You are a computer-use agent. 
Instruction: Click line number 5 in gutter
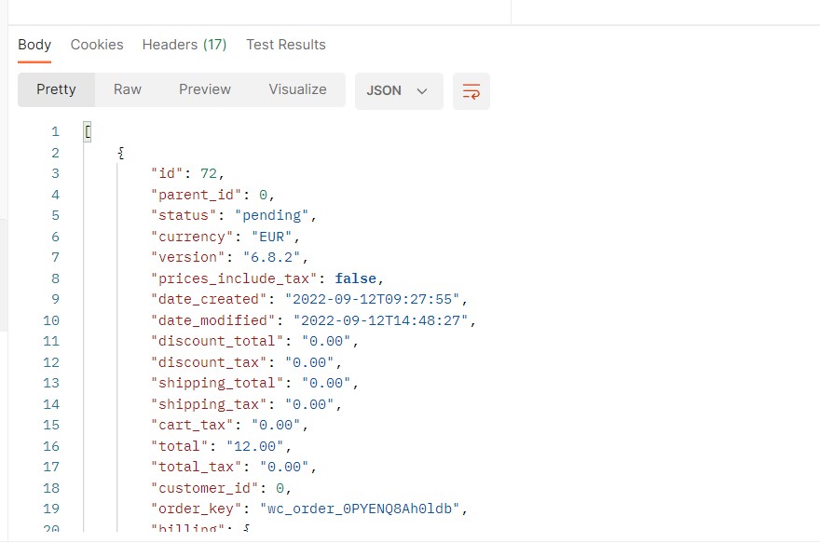pos(55,215)
